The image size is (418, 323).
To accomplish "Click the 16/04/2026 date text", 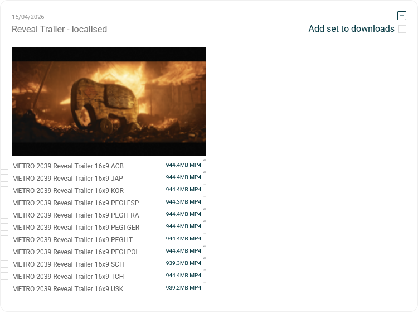I will click(28, 17).
